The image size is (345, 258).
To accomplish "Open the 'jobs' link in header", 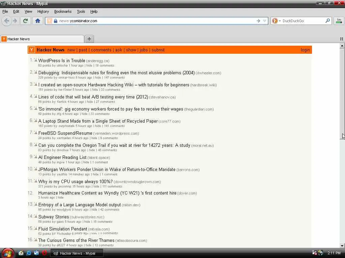I will pos(144,50).
